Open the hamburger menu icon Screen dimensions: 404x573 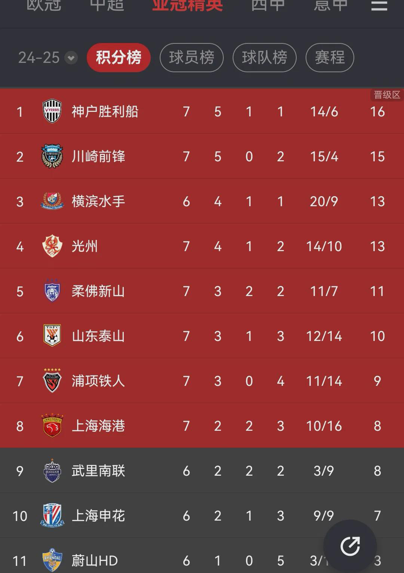(x=379, y=5)
